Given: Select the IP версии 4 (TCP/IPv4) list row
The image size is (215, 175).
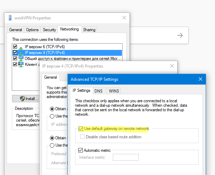Looking at the screenshot, I should pos(67,53).
